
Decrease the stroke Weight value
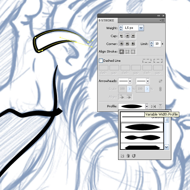[121, 29]
